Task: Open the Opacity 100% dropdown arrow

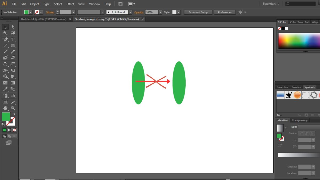Action: point(160,12)
